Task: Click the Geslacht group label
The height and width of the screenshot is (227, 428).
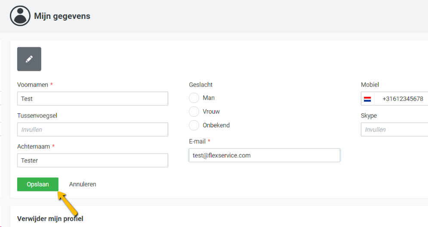Action: (200, 85)
